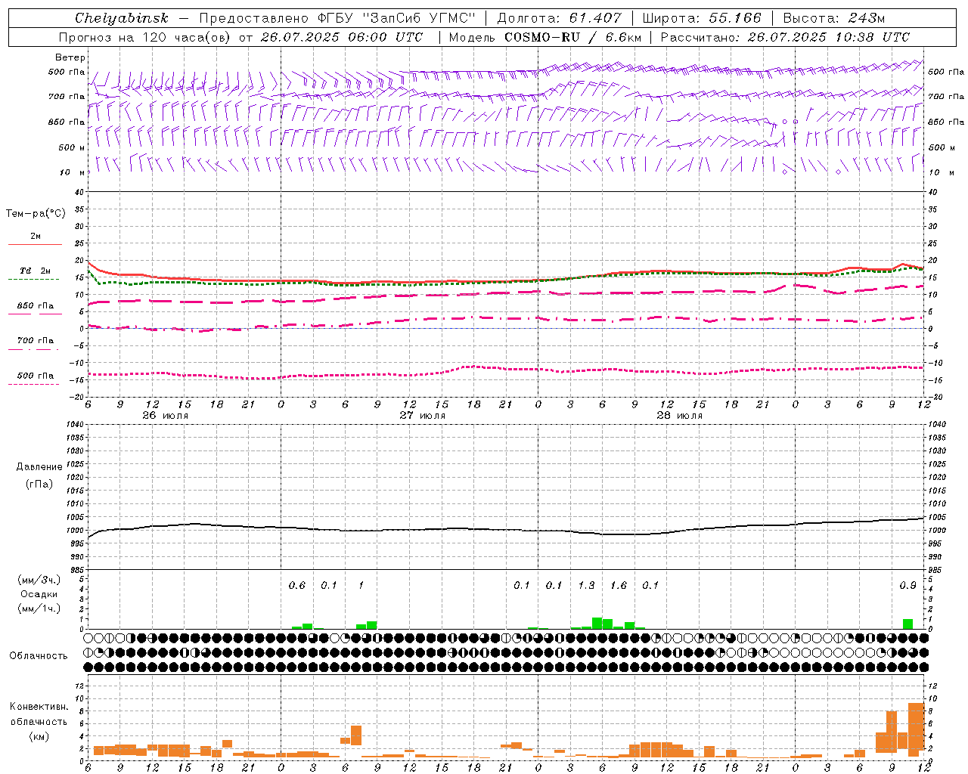Viewport: 968px width, 774px height.
Task: Click the Долгота: 61.407 value
Action: coord(559,18)
